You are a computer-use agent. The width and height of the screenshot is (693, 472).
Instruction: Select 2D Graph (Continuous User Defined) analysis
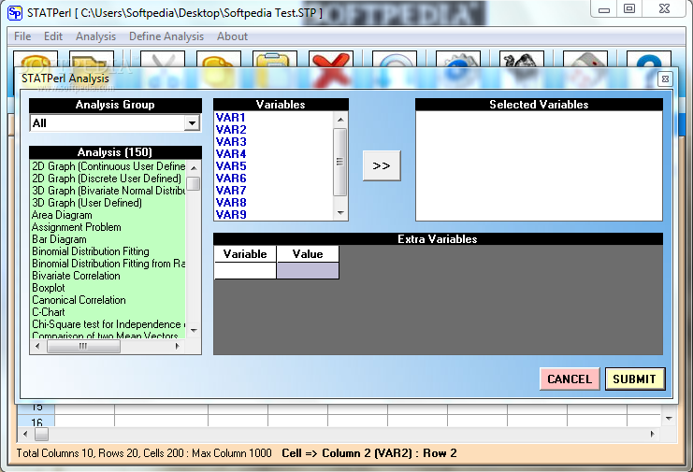point(108,166)
